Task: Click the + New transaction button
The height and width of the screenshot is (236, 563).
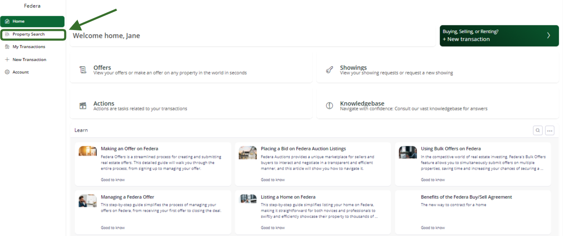Action: (x=499, y=35)
